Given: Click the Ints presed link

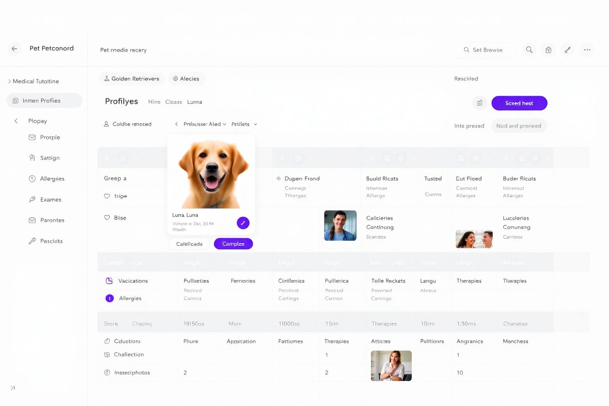Looking at the screenshot, I should coord(469,126).
